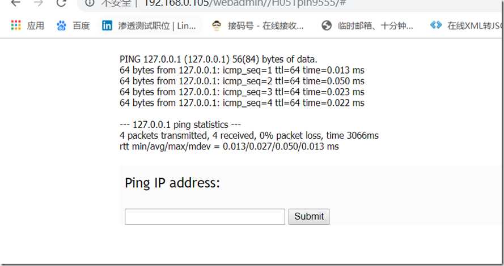Submit the ping form
504x266 pixels.
309,217
